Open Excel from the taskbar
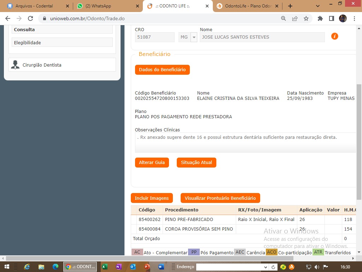 tap(105, 267)
